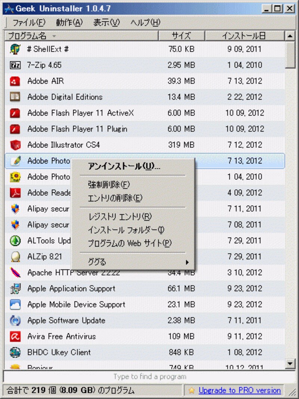299x399 pixels.
Task: Maximize the Geek Uninstaller window
Action: (278, 9)
